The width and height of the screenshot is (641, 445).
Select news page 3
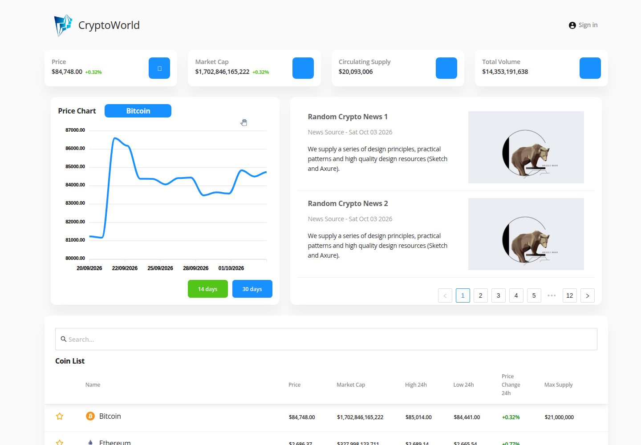499,295
